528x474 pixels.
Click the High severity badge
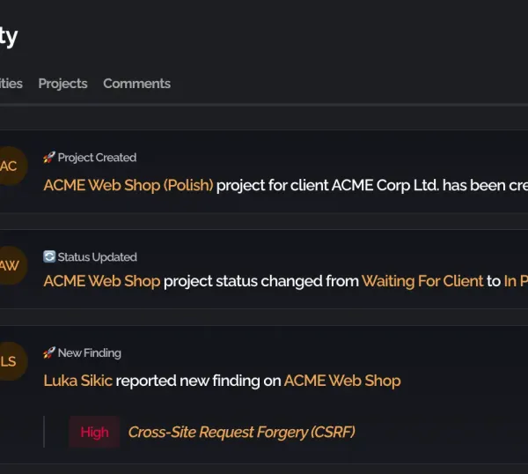coord(94,432)
